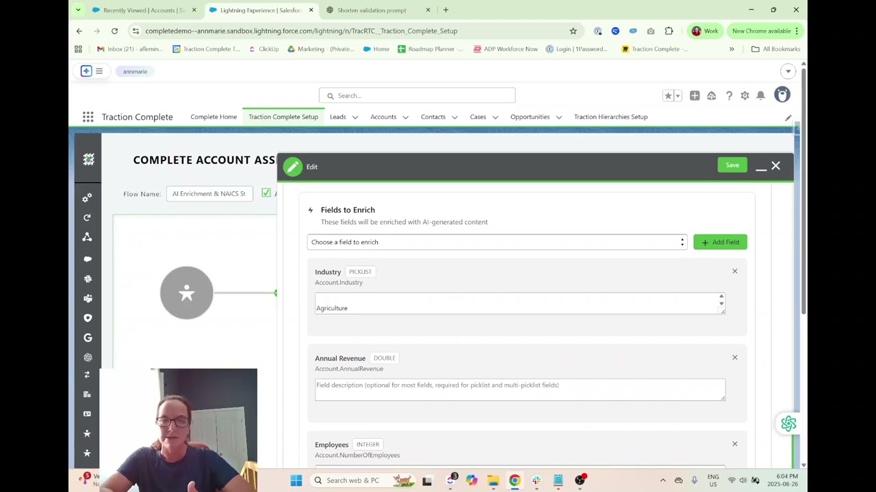Viewport: 876px width, 492px height.
Task: Click the global actions plus icon
Action: [695, 96]
